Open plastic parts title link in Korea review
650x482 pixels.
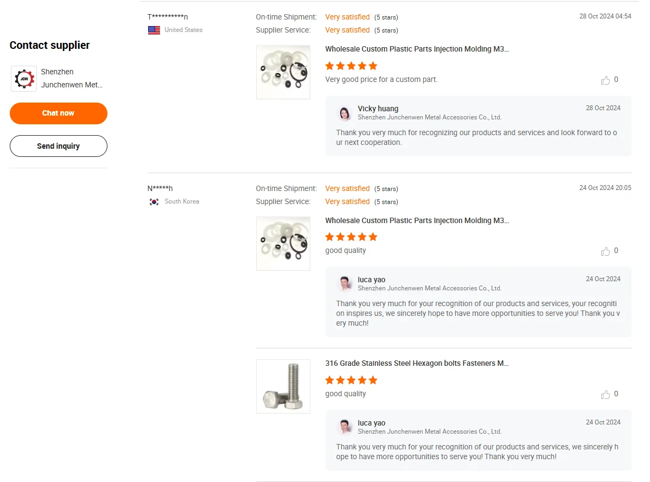[417, 220]
